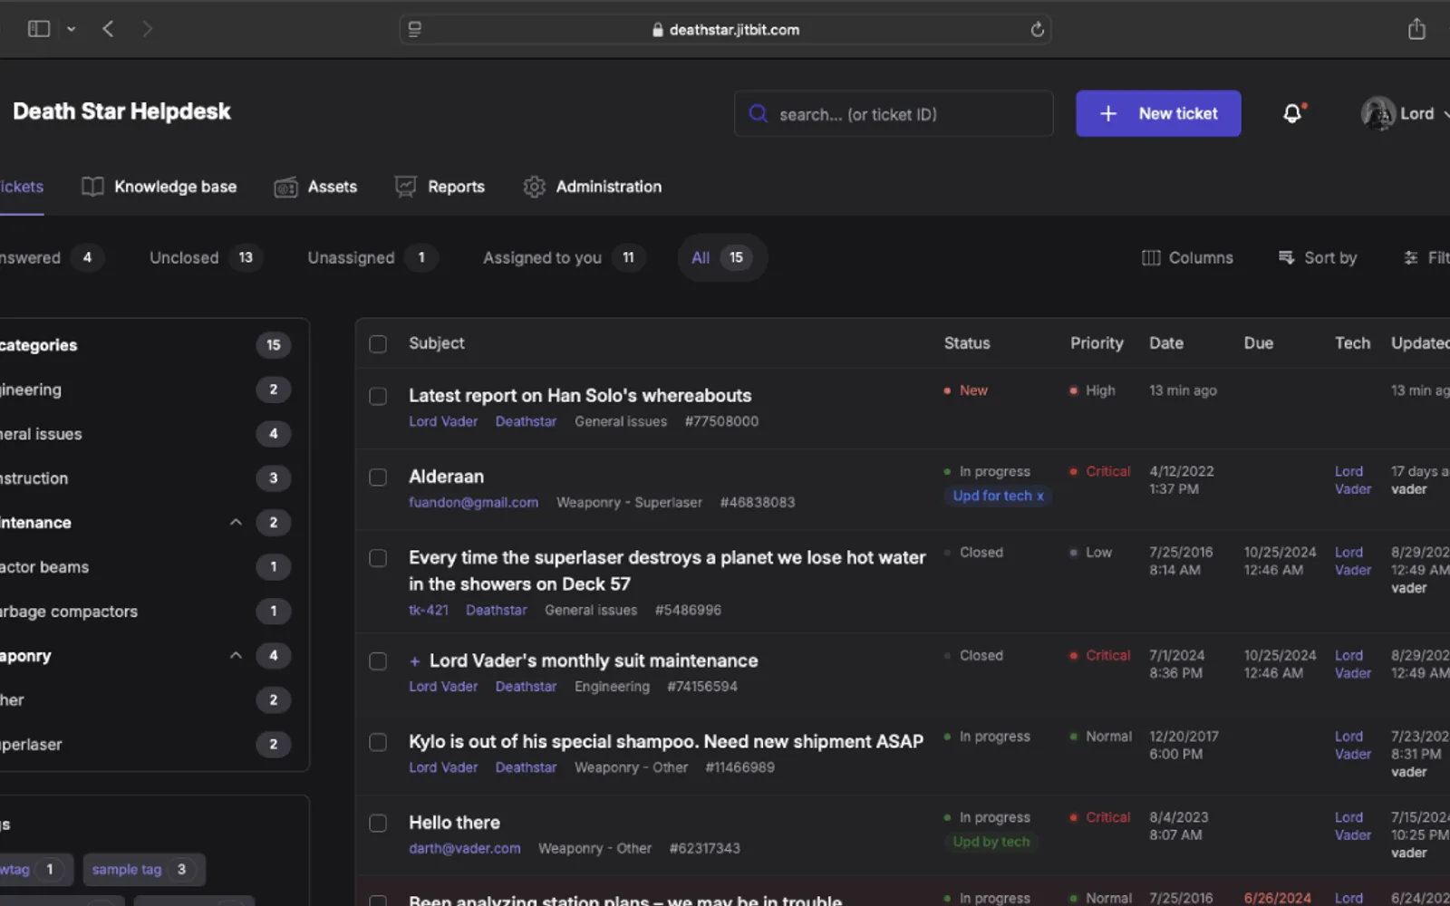Focus the ticket search field
The width and height of the screenshot is (1450, 906).
894,113
